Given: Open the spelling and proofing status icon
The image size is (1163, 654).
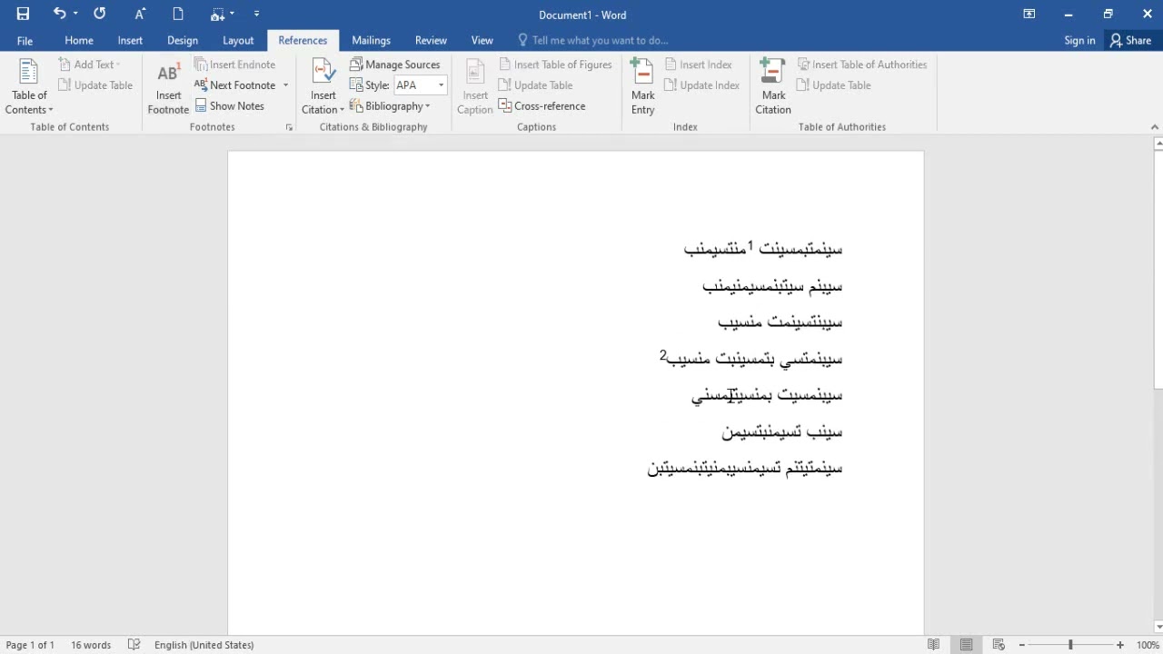Looking at the screenshot, I should (x=134, y=645).
